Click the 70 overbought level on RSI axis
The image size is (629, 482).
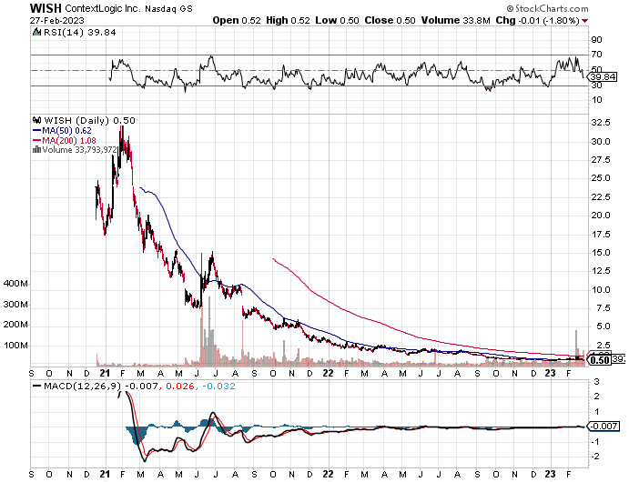596,55
